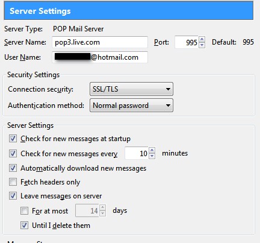The height and width of the screenshot is (243, 260).
Task: Disable Automatically download new messages
Action: click(13, 168)
